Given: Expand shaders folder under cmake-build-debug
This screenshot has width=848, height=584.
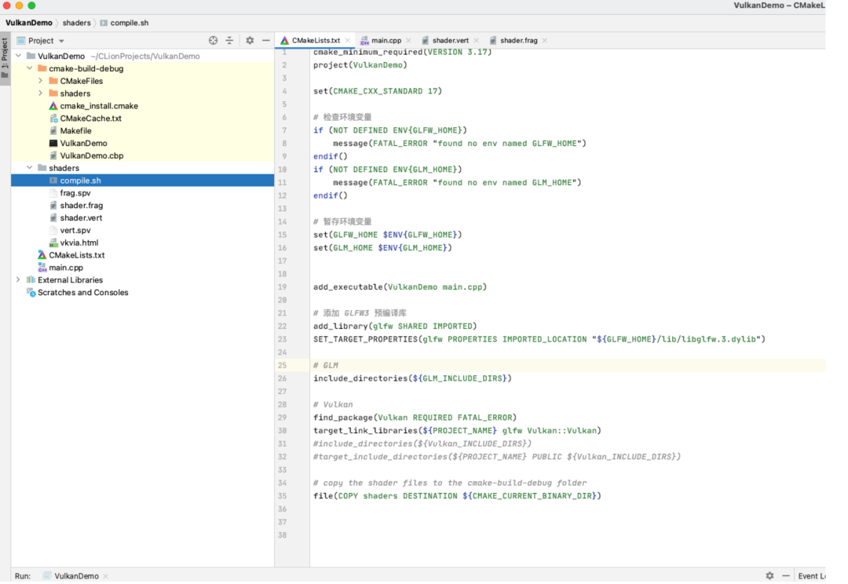Looking at the screenshot, I should point(41,93).
